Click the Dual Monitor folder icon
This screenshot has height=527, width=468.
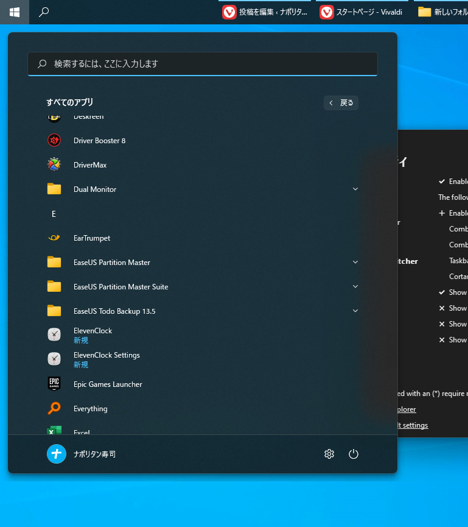(x=54, y=189)
